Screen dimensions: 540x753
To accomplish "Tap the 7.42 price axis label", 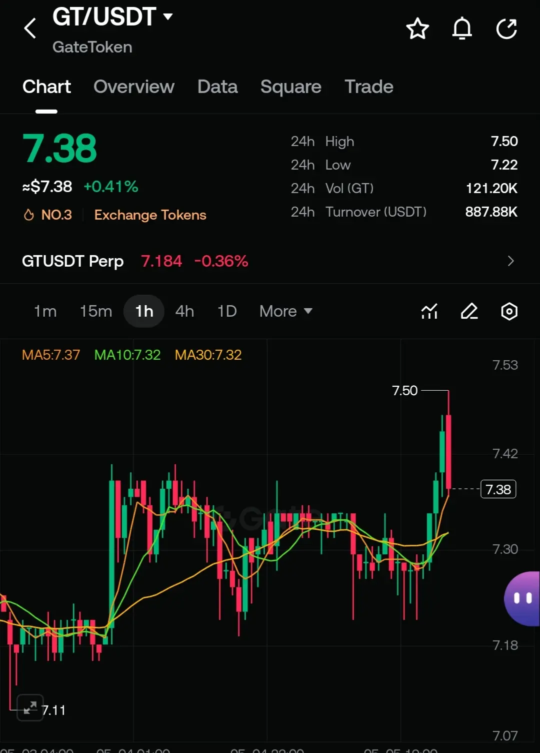I will click(505, 453).
